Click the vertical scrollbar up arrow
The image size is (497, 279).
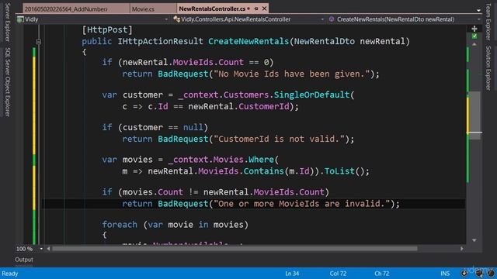tap(474, 44)
